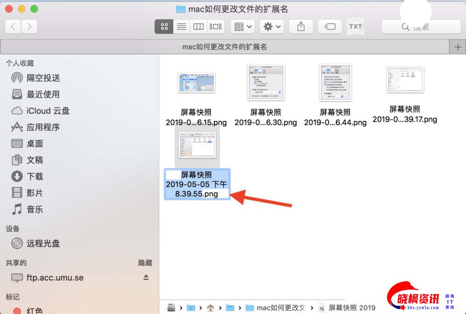Select the 下载 sidebar folder
Image resolution: width=466 pixels, height=314 pixels.
pos(34,176)
